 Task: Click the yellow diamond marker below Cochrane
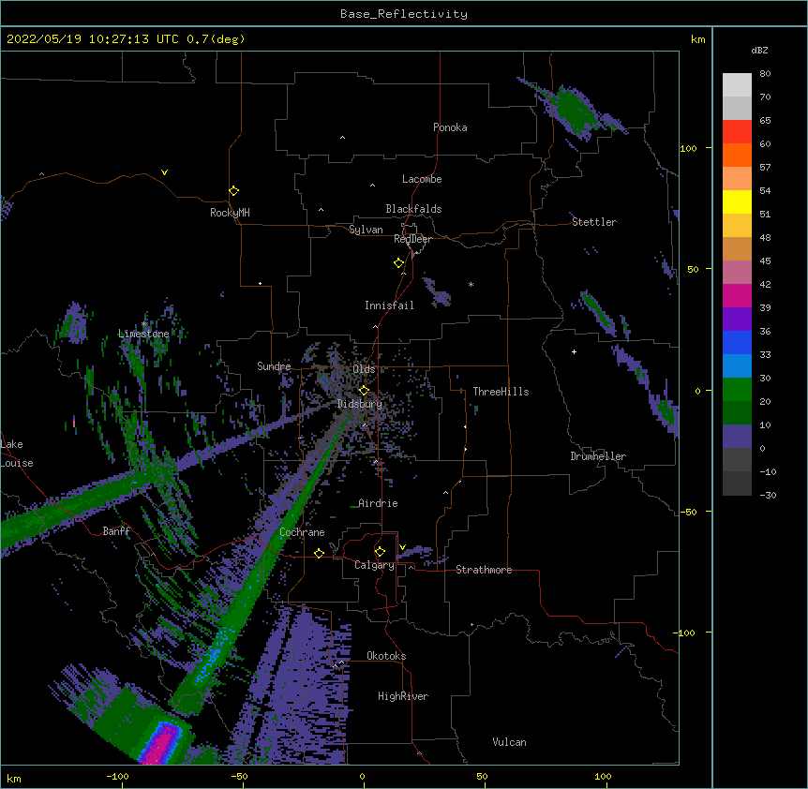click(319, 553)
